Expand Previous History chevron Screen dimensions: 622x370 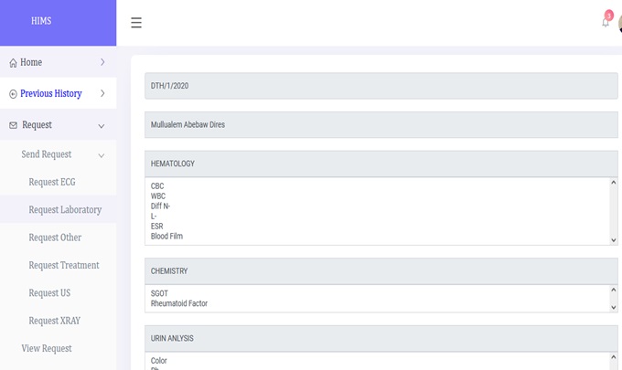tap(102, 93)
